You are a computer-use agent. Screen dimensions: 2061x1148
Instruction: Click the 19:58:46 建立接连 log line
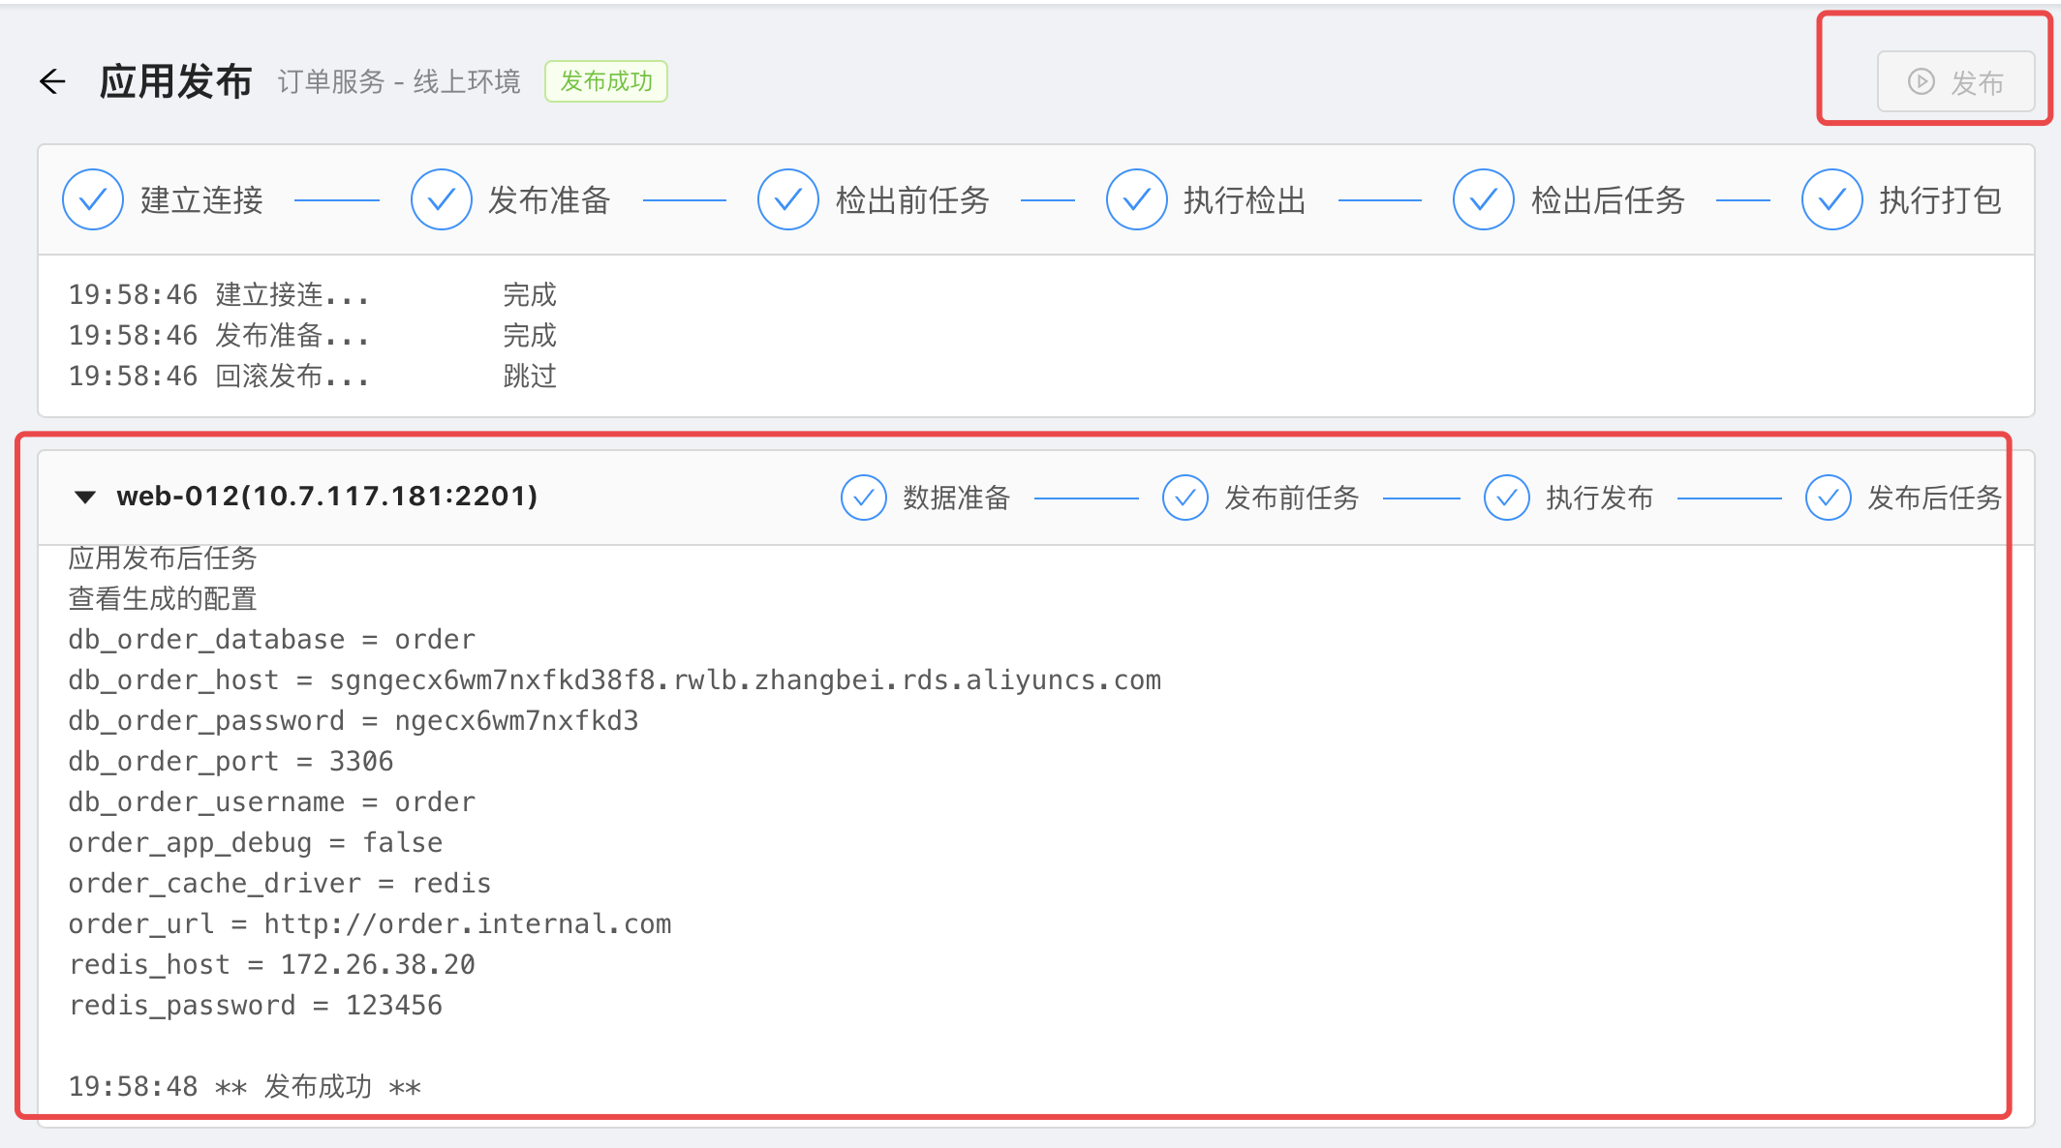click(x=313, y=294)
